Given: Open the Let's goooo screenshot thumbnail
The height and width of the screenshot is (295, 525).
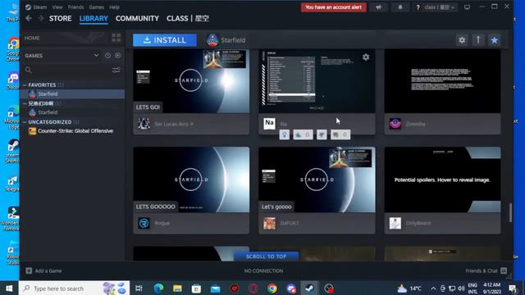Looking at the screenshot, I should [x=317, y=179].
